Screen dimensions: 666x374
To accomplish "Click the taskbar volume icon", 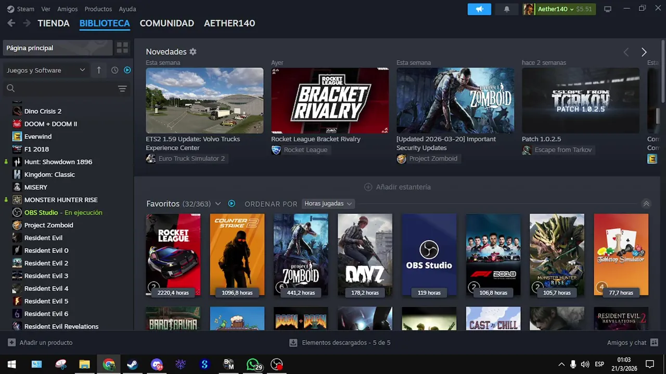I will click(x=585, y=365).
